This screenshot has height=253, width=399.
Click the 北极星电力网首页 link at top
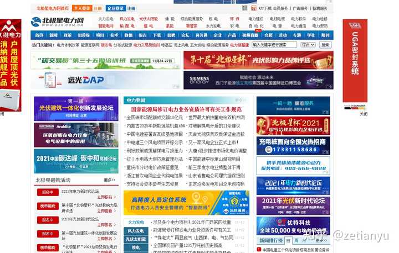point(53,8)
